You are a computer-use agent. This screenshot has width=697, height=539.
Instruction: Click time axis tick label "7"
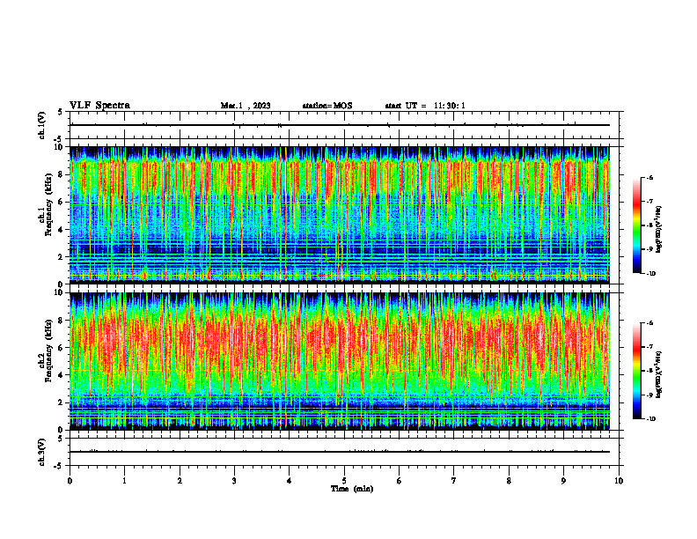pyautogui.click(x=454, y=481)
